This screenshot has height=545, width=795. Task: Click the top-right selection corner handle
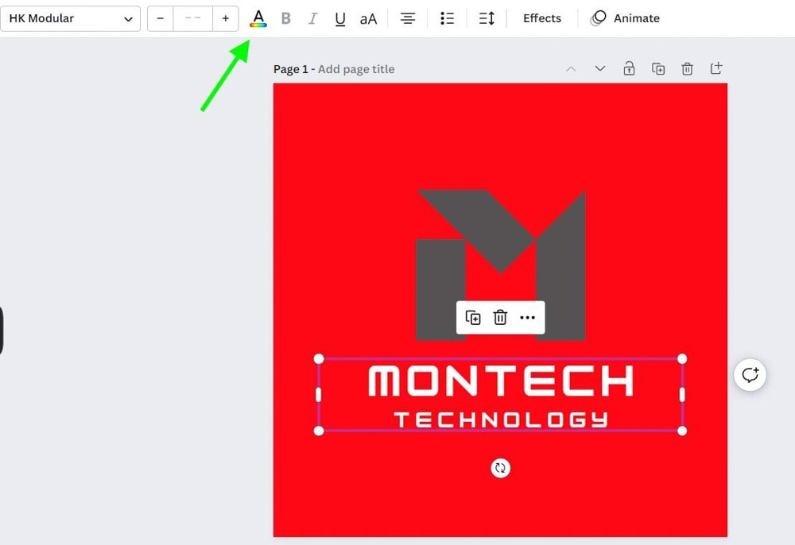click(x=682, y=358)
